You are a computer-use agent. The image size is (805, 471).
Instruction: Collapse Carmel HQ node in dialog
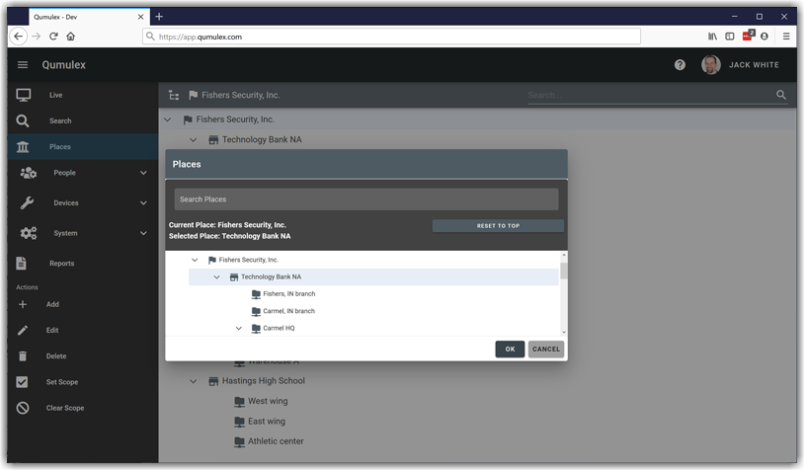238,328
